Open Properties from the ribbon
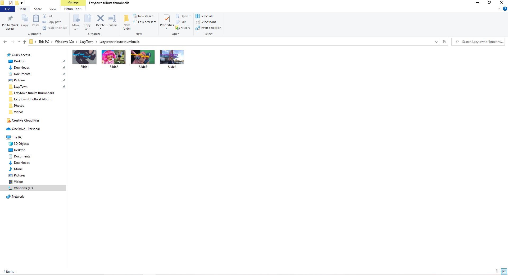This screenshot has height=275, width=508. 167,18
